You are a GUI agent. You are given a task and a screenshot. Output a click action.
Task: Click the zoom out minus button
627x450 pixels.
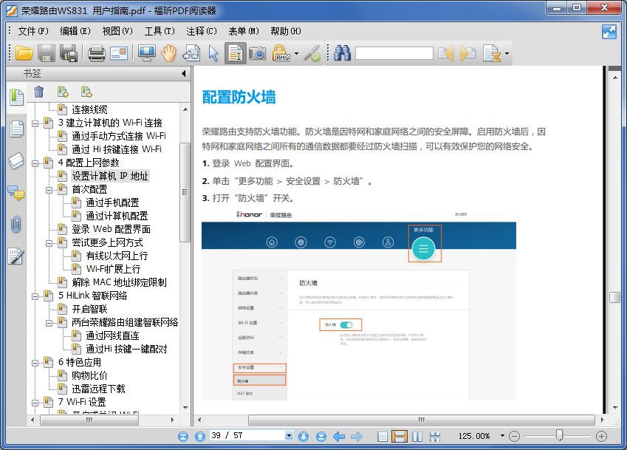(x=514, y=437)
